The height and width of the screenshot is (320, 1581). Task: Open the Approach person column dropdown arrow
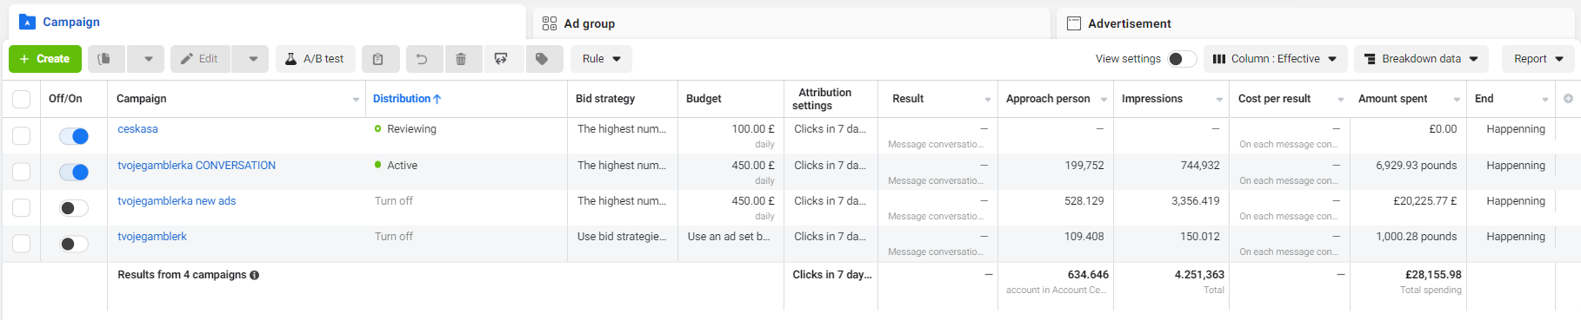pyautogui.click(x=1104, y=100)
